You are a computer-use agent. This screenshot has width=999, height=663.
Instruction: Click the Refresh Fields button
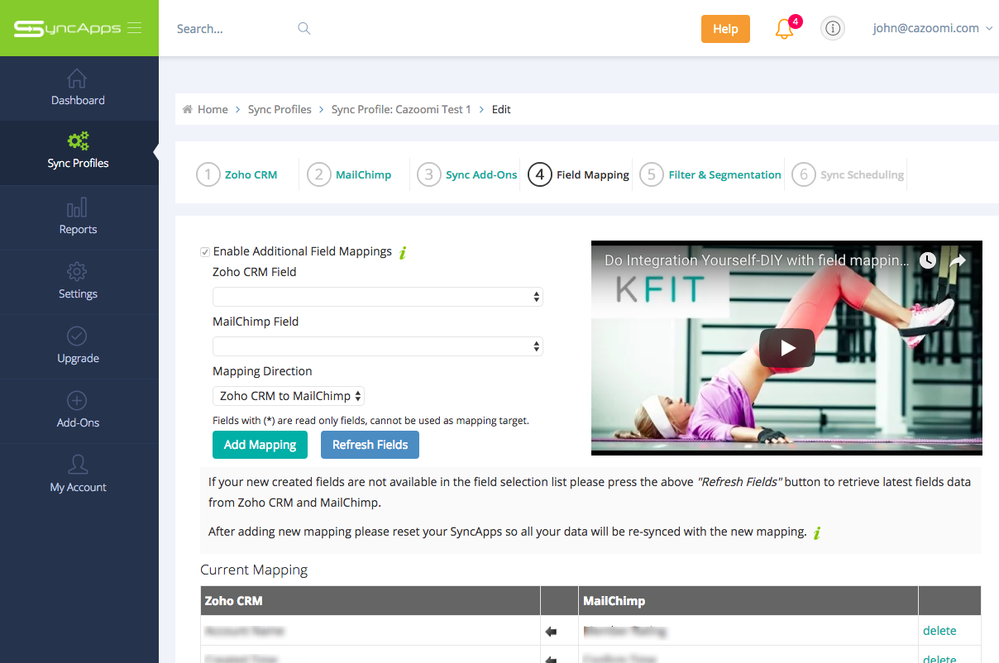(x=370, y=445)
